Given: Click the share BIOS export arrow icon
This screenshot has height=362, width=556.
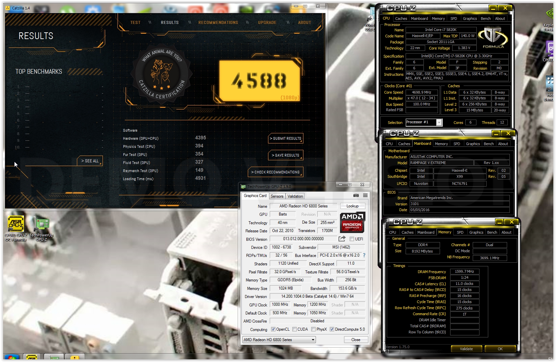Looking at the screenshot, I should point(342,239).
